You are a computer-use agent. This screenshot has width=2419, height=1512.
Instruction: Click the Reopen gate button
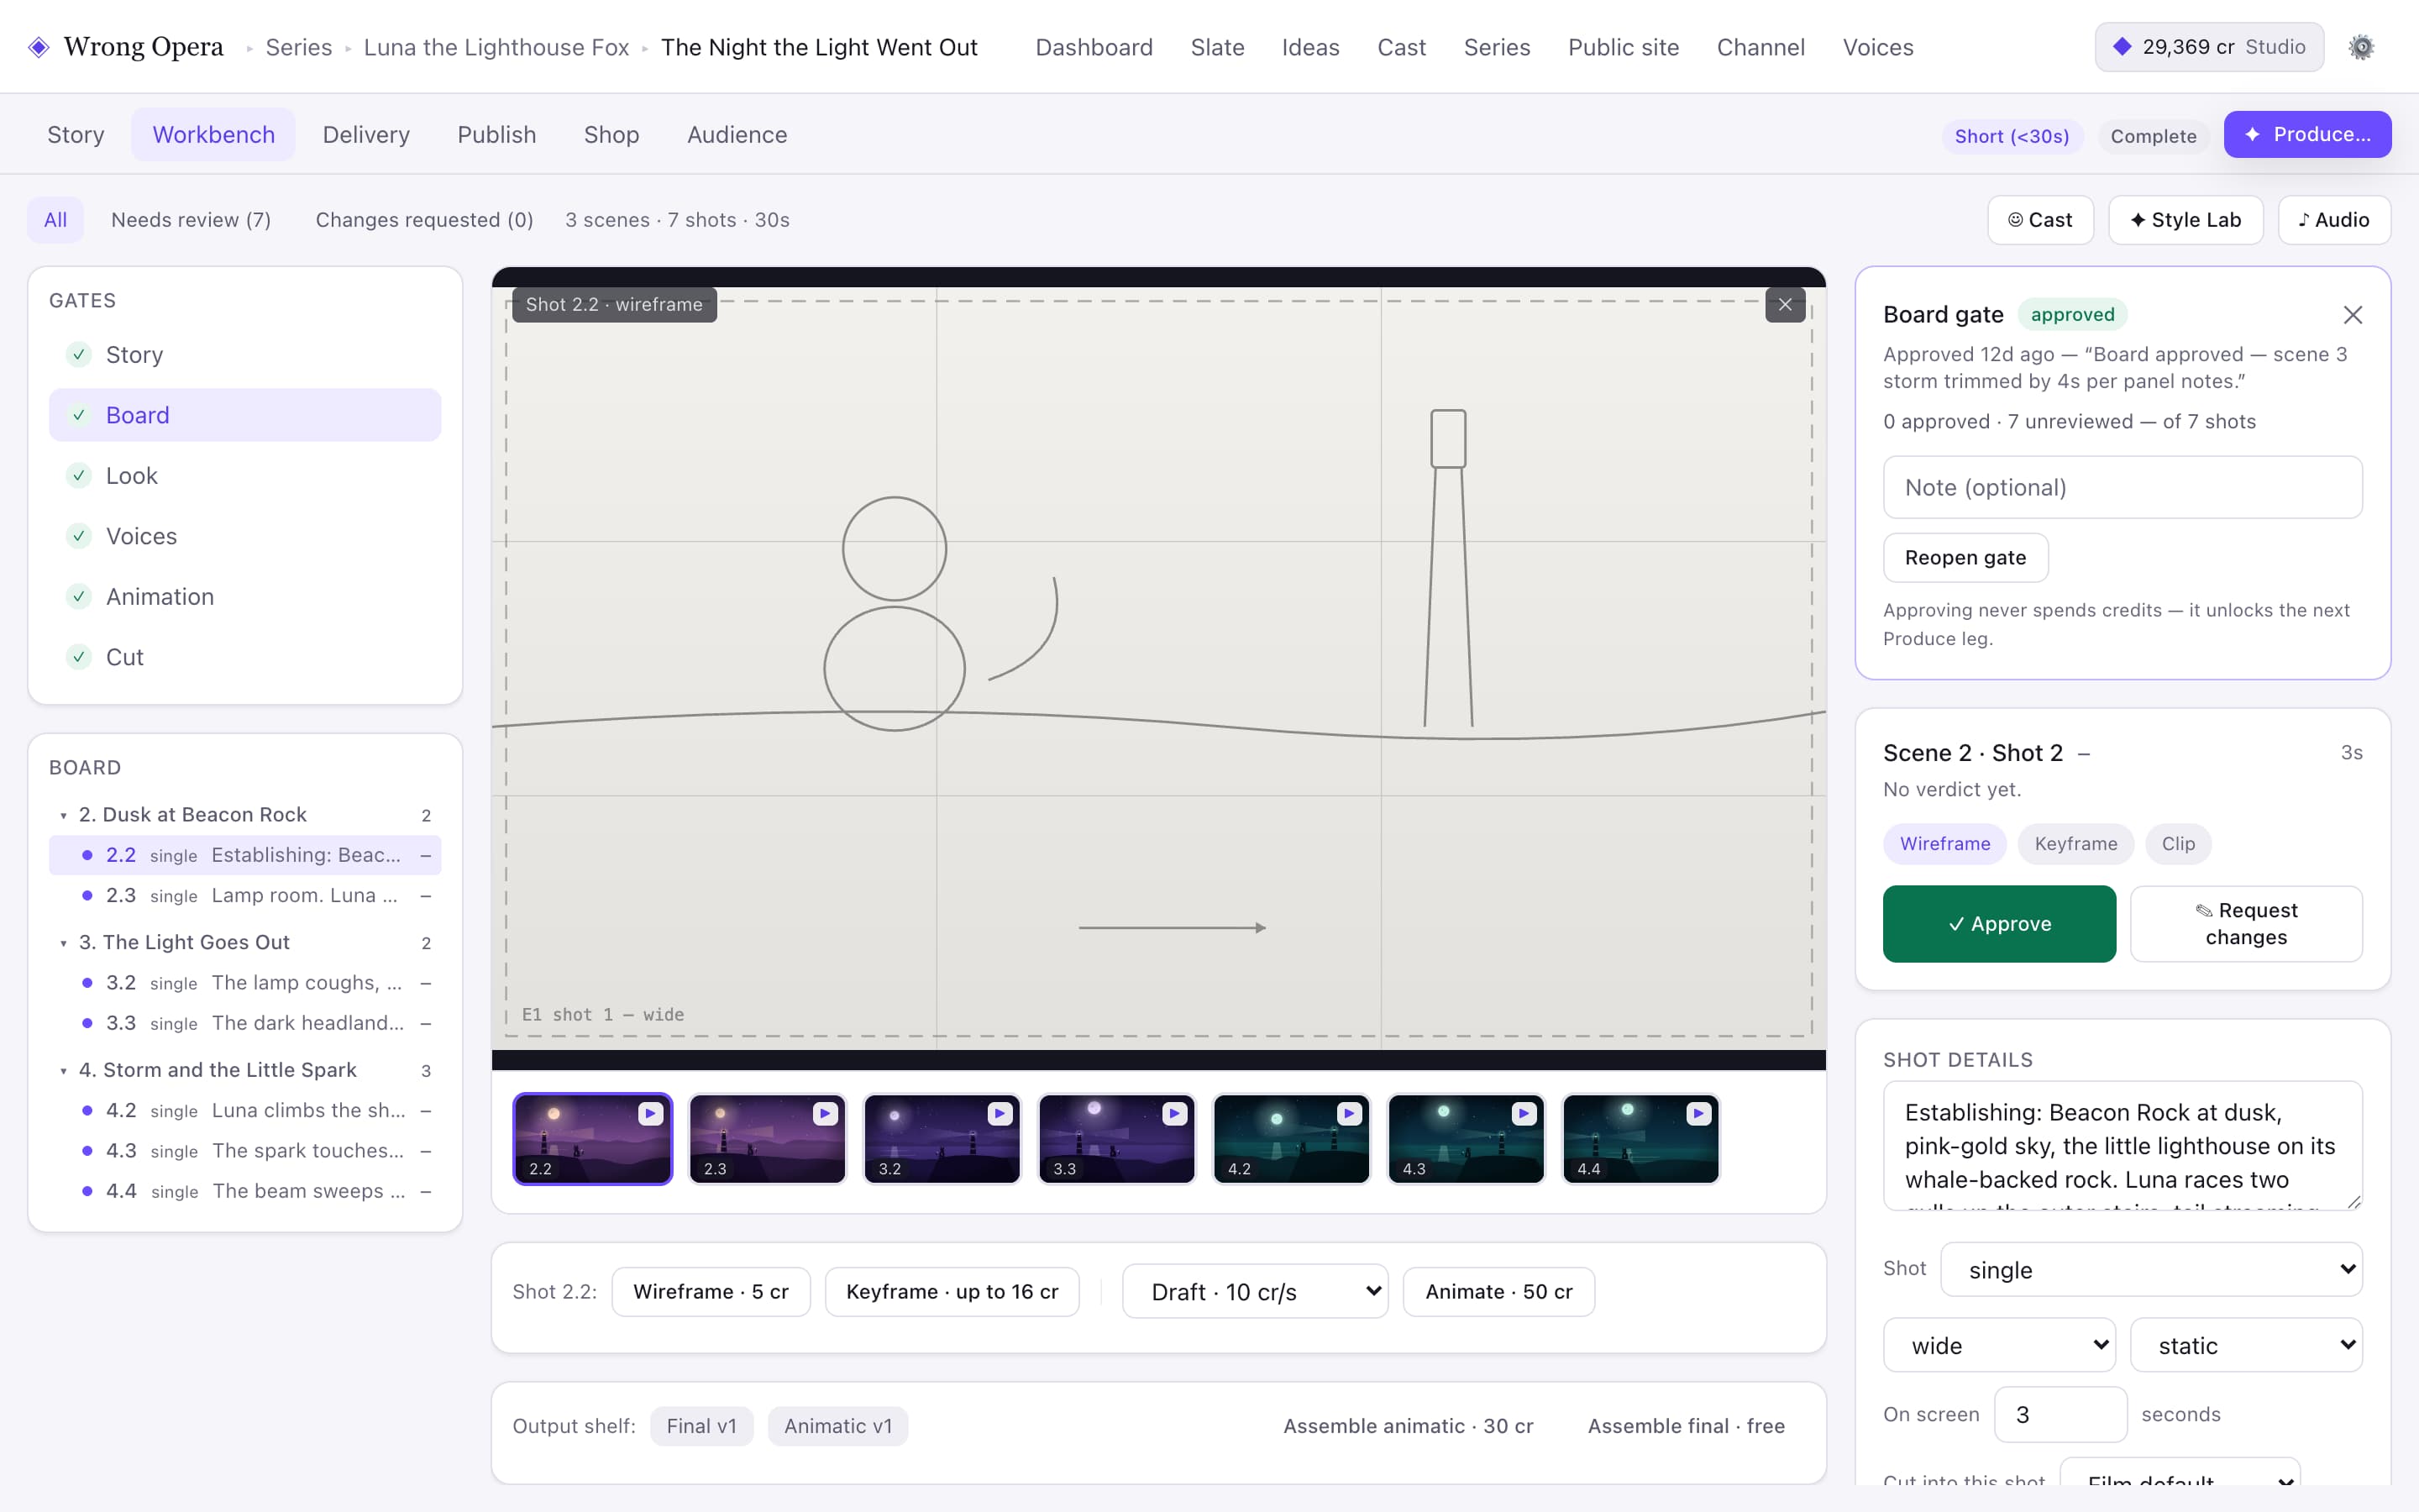tap(1965, 558)
